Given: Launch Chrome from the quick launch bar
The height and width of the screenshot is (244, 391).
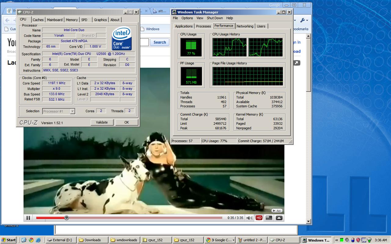Looking at the screenshot, I should coord(31,240).
